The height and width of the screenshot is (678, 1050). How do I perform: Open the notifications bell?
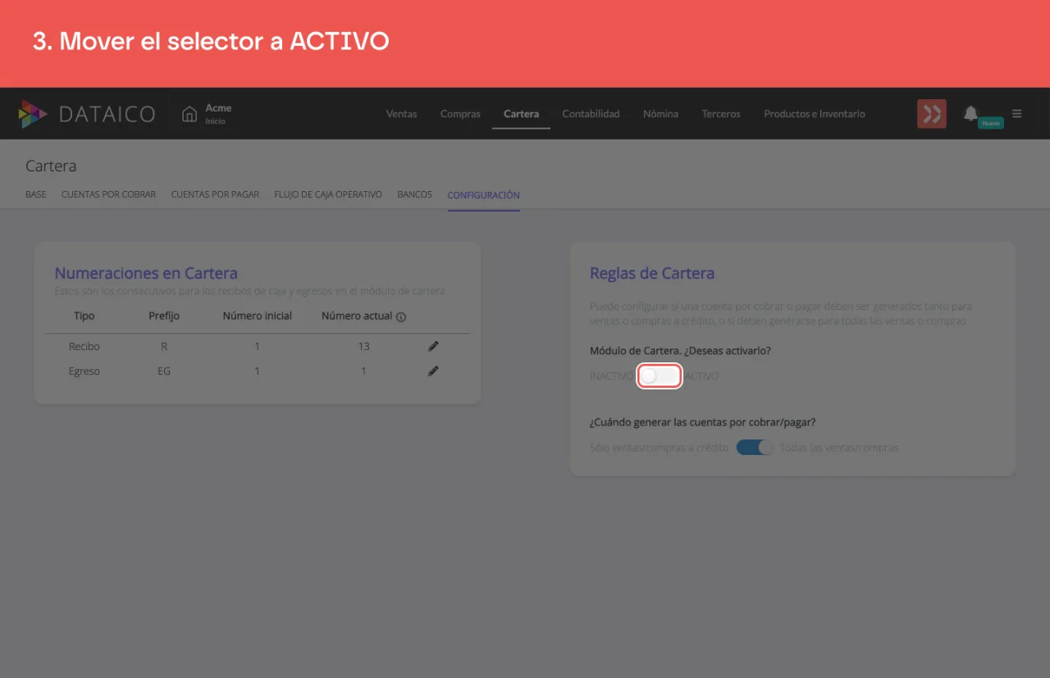tap(970, 113)
